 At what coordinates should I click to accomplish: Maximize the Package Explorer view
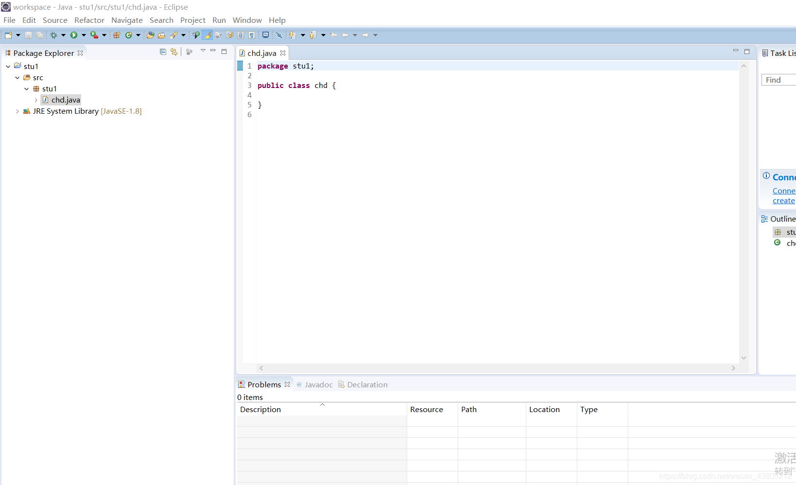tap(224, 51)
